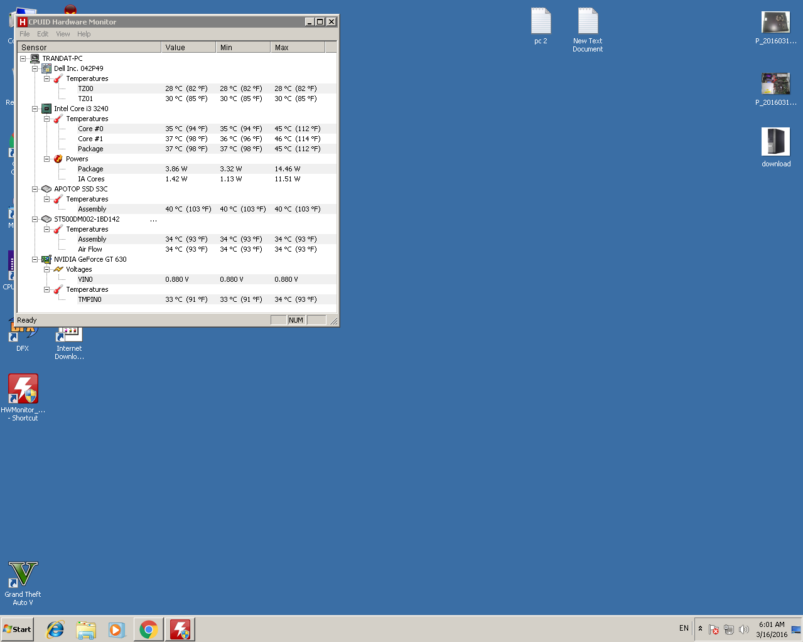Collapse the APOTOP SSD S3C node
803x642 pixels.
[x=35, y=189]
